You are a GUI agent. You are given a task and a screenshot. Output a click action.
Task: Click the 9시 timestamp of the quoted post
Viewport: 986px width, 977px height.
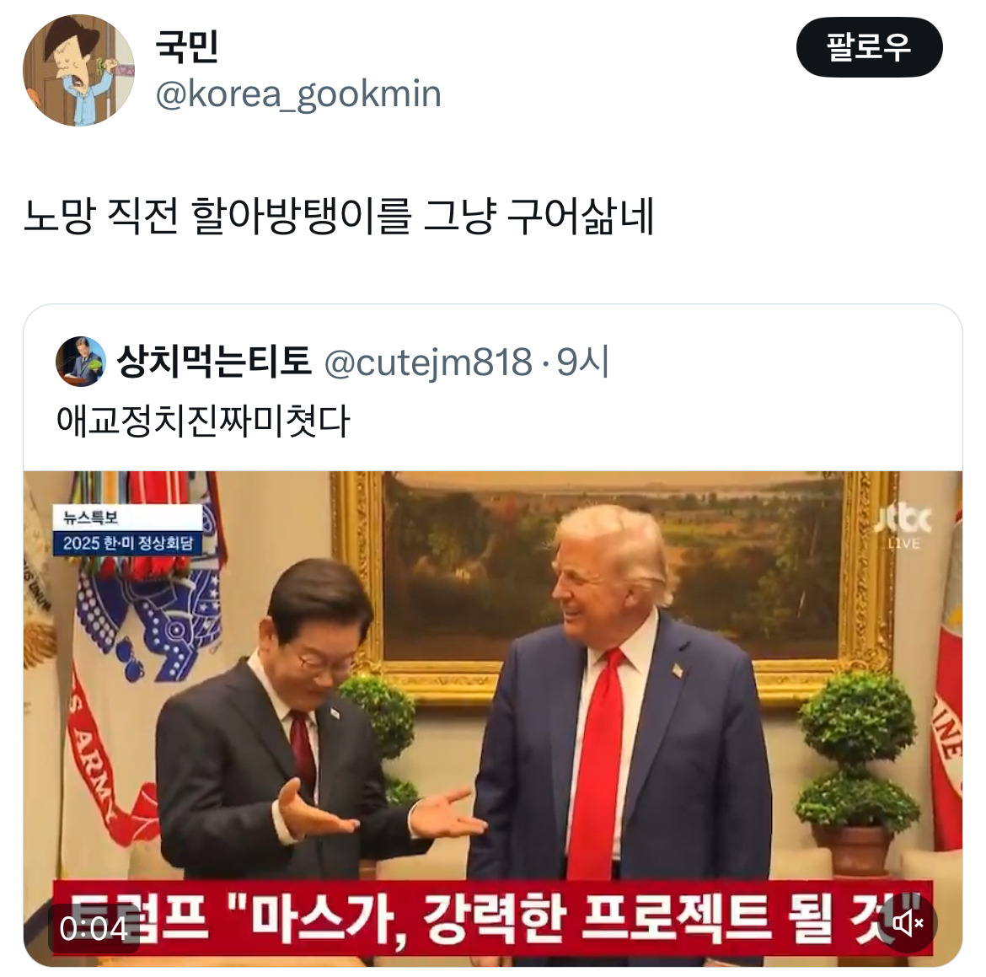click(583, 362)
